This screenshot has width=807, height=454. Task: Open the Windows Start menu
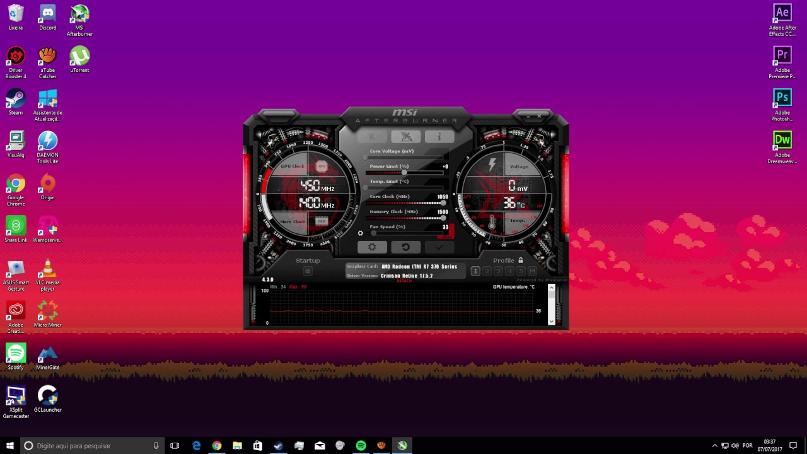pos(10,446)
